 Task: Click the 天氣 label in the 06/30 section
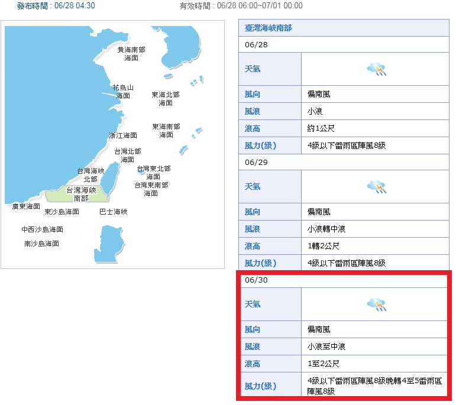click(253, 304)
